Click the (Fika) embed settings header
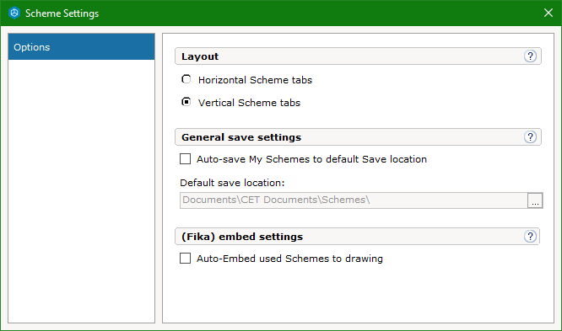Screen dimensions: 562x331 click(357, 237)
